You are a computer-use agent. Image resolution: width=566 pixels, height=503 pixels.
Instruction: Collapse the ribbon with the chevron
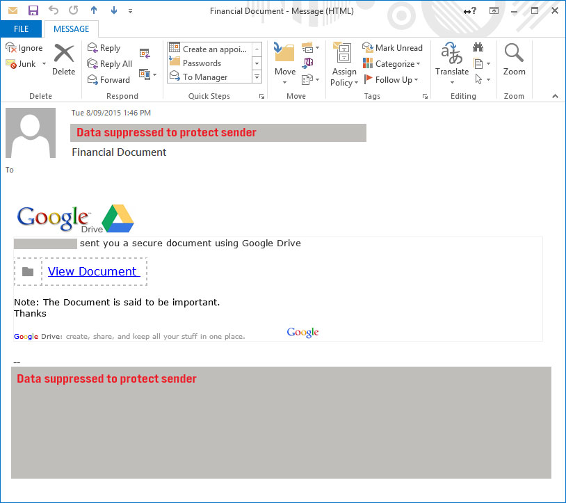(x=555, y=96)
